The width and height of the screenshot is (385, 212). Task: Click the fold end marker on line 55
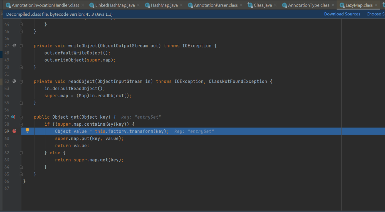tap(21, 103)
